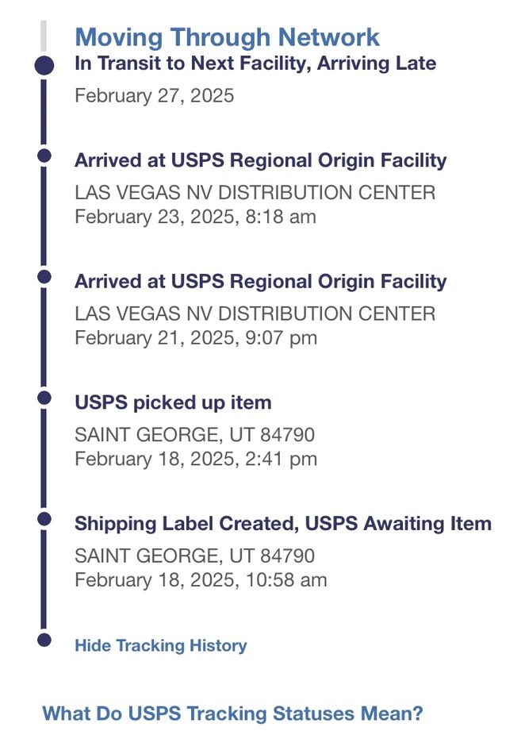Select the timeline dot beside Shipping Label Created
Screen dimensions: 521x754
[x=44, y=518]
